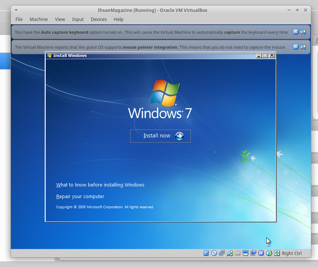Viewport: 318px width, 267px height.
Task: Maximize the Install Windows dialog
Action: tap(265, 55)
